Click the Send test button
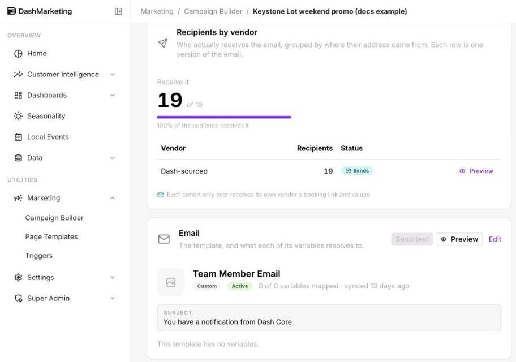 pos(412,239)
